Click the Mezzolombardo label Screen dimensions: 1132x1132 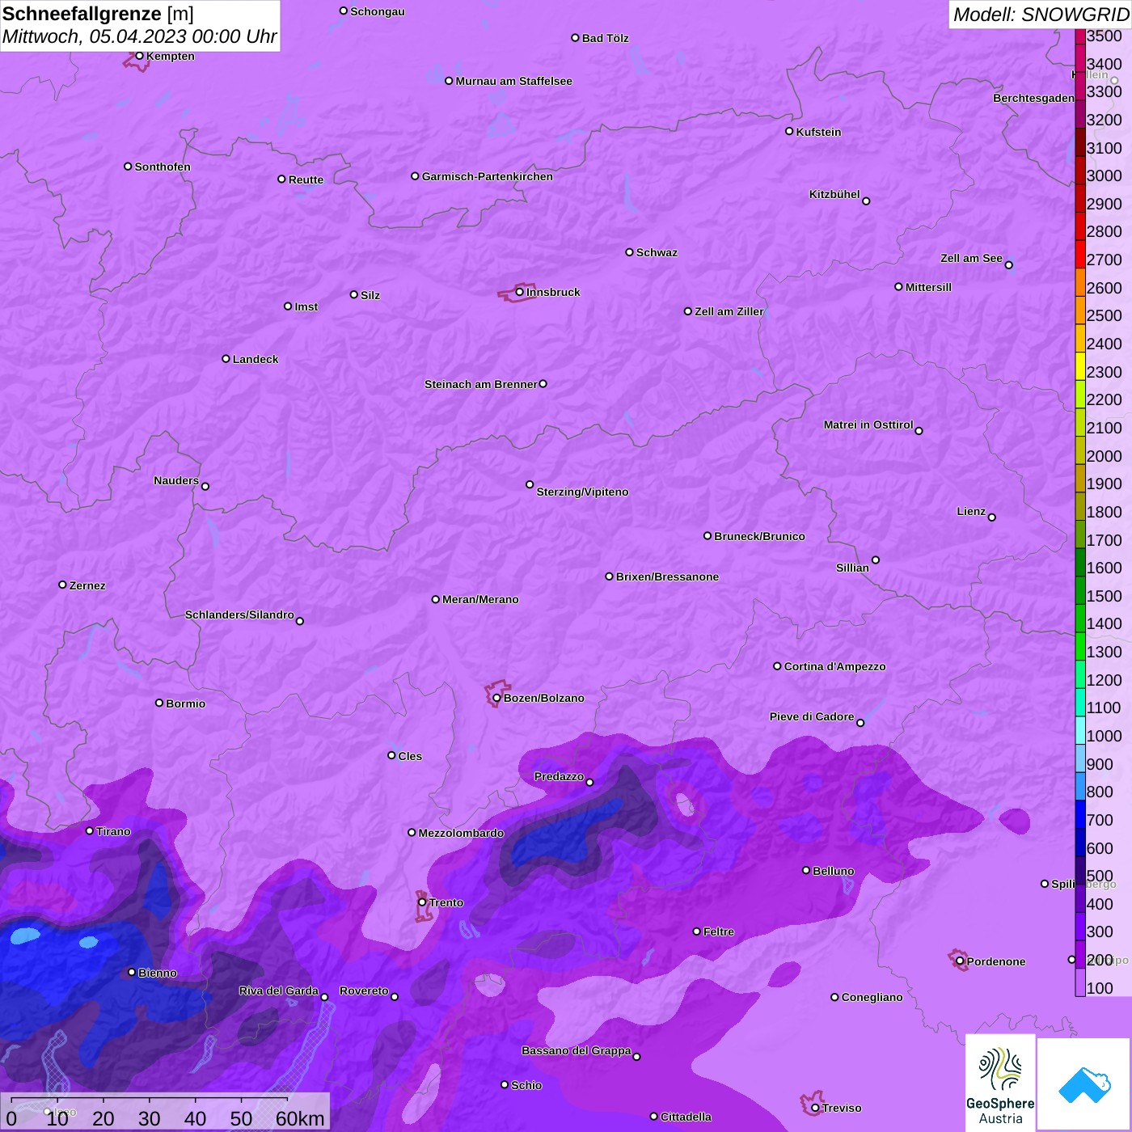[461, 833]
